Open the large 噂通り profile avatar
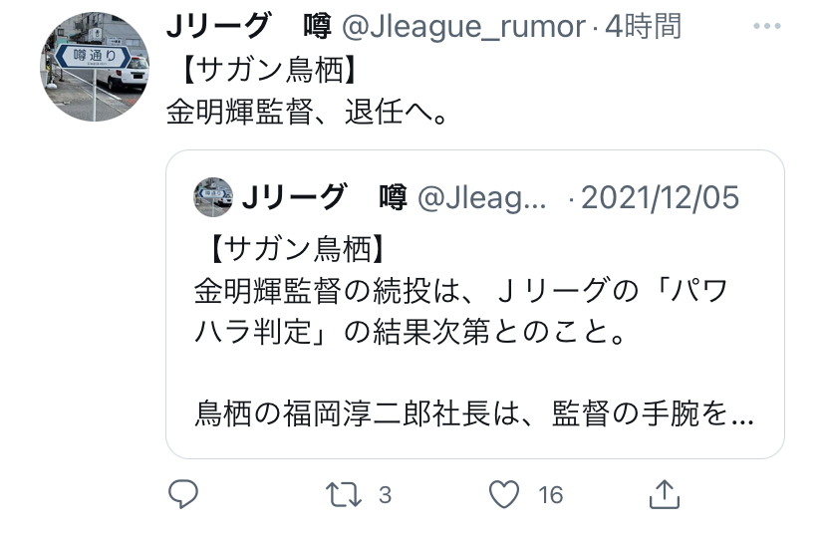 tap(95, 67)
